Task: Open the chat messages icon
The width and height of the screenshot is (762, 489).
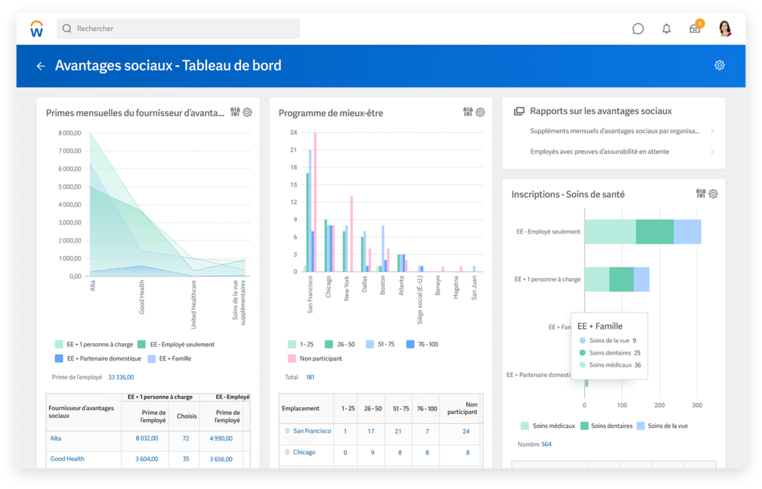Action: pos(638,28)
